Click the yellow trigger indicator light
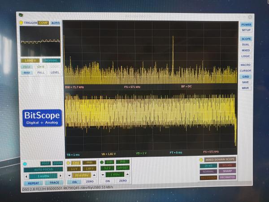 pos(21,23)
